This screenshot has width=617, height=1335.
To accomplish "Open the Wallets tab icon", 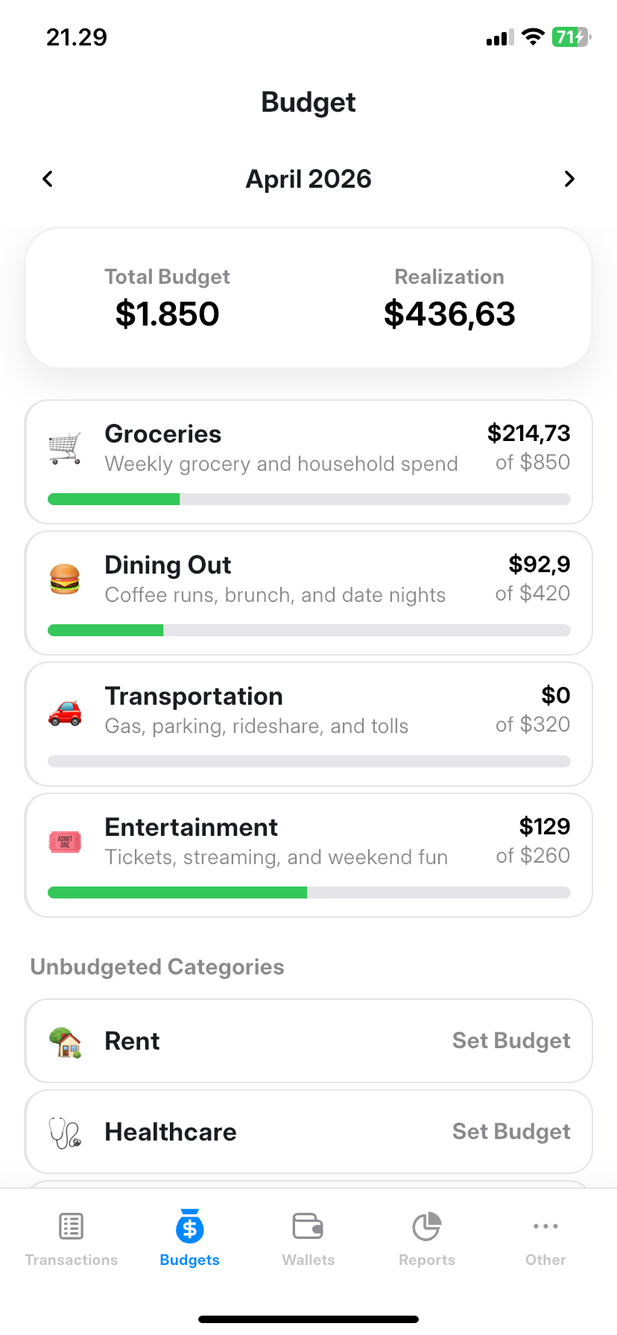I will 308,1226.
